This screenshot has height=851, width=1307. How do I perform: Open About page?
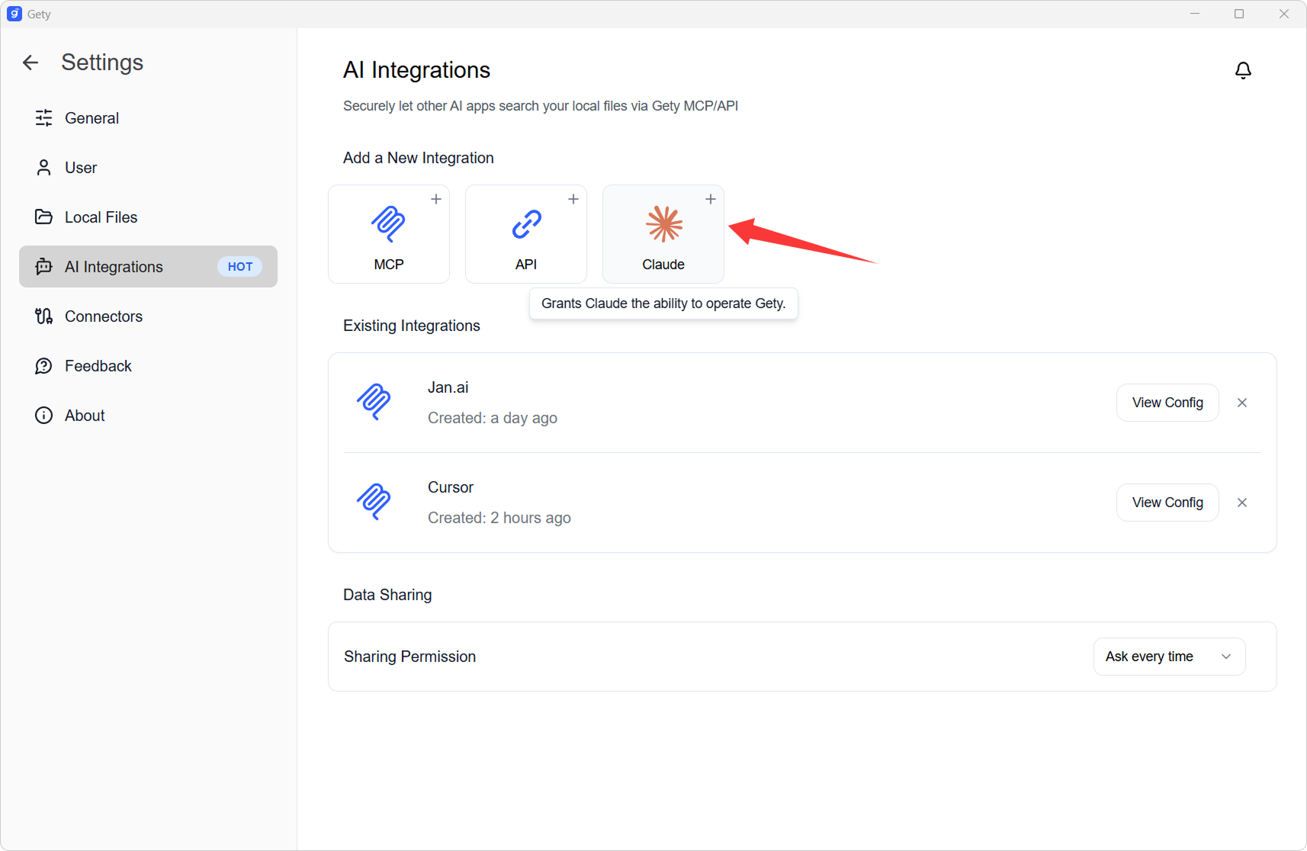coord(148,416)
